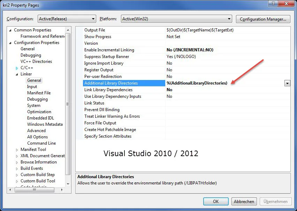Expand the XML Document Generator node
This screenshot has height=211, width=297.
[17, 156]
